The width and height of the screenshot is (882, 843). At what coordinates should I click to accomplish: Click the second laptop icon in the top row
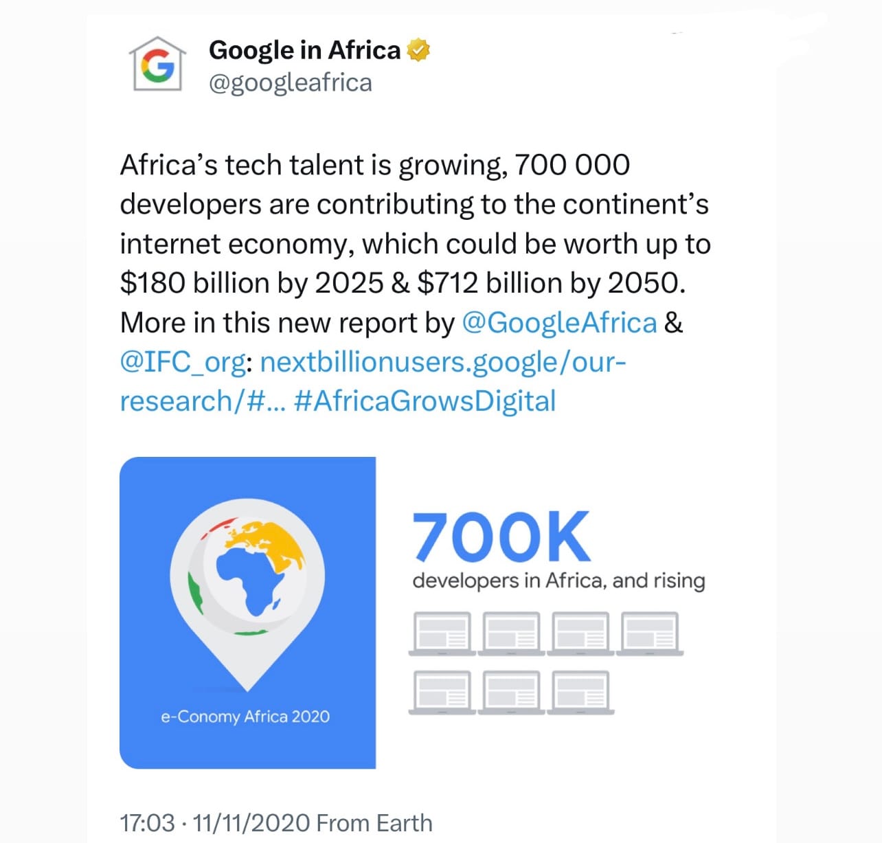(x=511, y=633)
